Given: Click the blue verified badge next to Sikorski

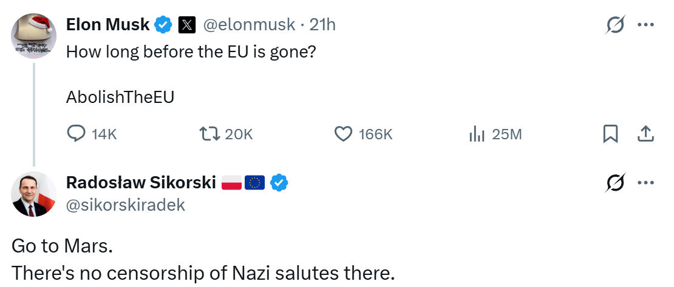Looking at the screenshot, I should point(279,182).
